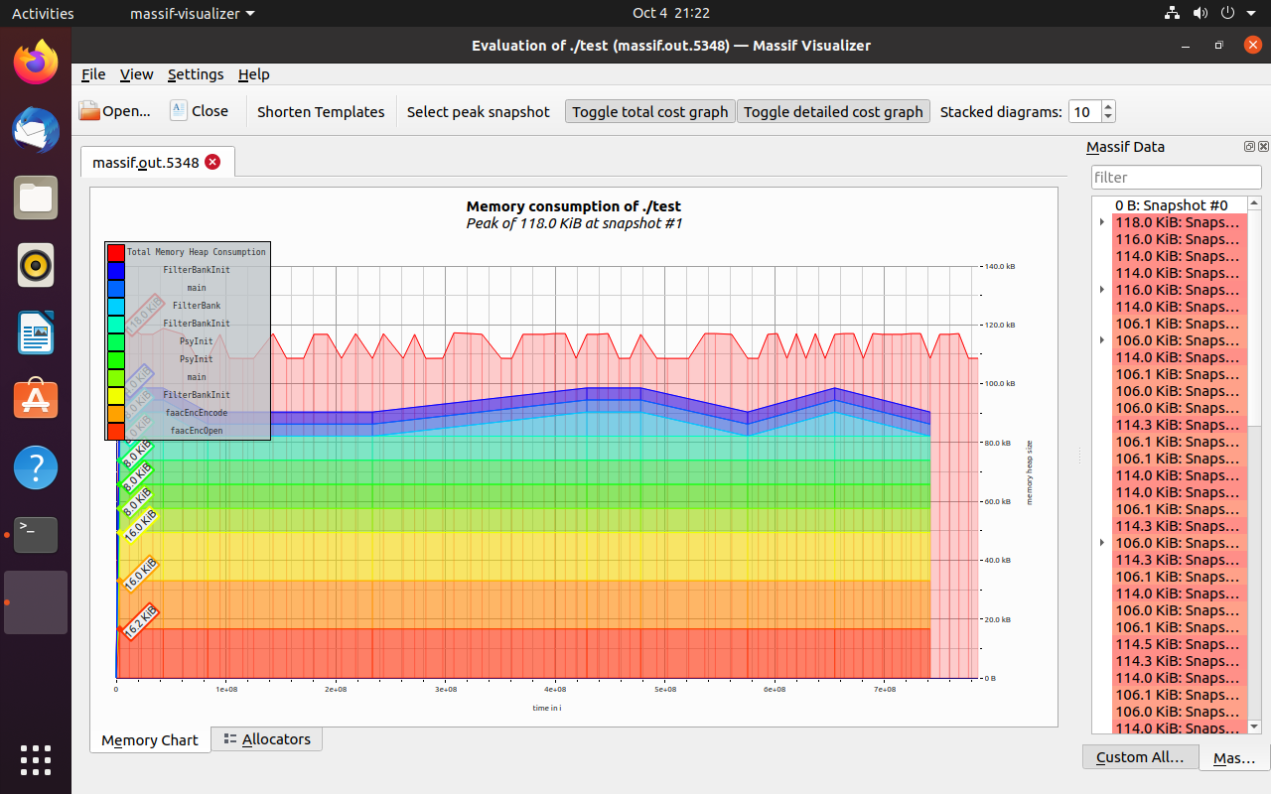Open the Custom All... bottom tab
The width and height of the screenshot is (1271, 794).
coord(1139,757)
